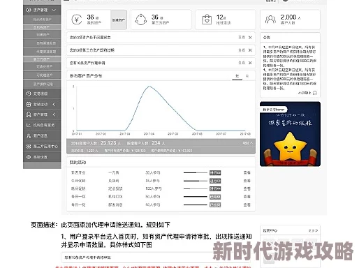
Task: Click the 2017-08 label on chart axis
Action: (x=245, y=134)
